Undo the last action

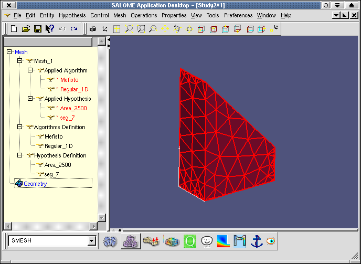point(62,29)
